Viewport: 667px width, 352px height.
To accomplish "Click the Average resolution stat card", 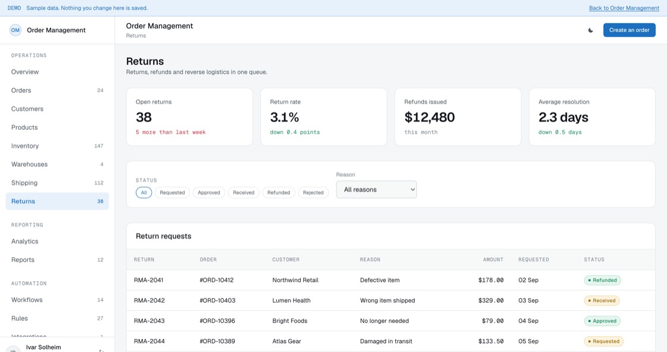I will point(592,117).
